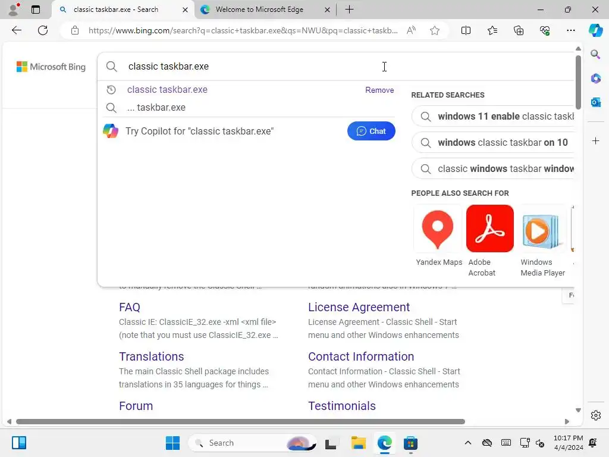Viewport: 609px width, 457px height.
Task: Select the '... taskbar.exe' suggestion
Action: 156,108
